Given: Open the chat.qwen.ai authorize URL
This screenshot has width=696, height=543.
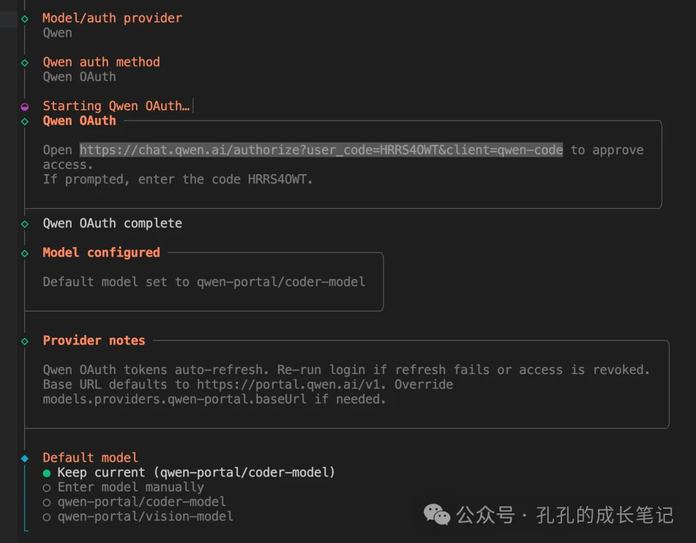Looking at the screenshot, I should pos(321,150).
